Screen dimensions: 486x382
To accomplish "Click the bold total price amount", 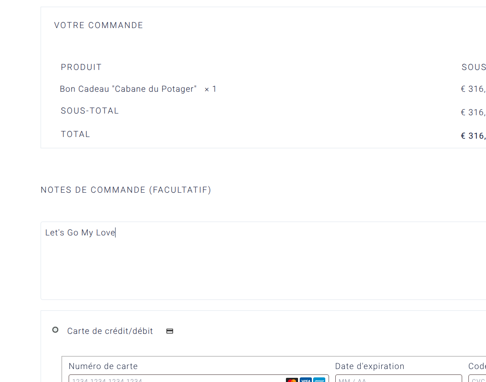I will (x=473, y=136).
